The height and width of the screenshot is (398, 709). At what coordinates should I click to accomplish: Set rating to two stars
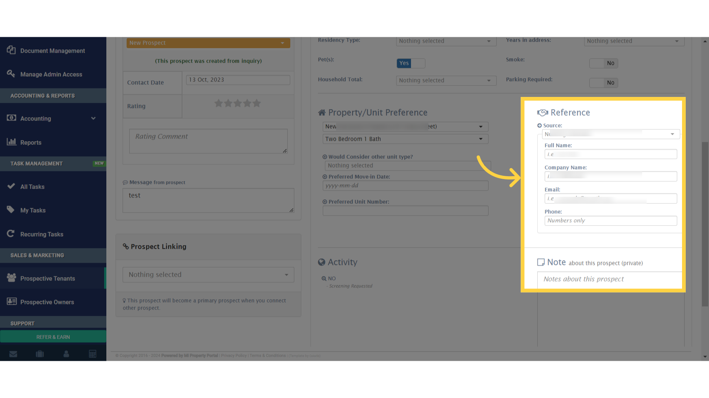[x=228, y=103]
